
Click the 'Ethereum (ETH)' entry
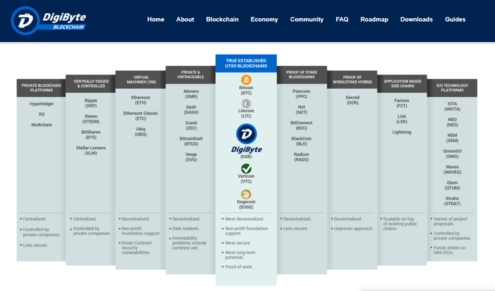click(141, 100)
